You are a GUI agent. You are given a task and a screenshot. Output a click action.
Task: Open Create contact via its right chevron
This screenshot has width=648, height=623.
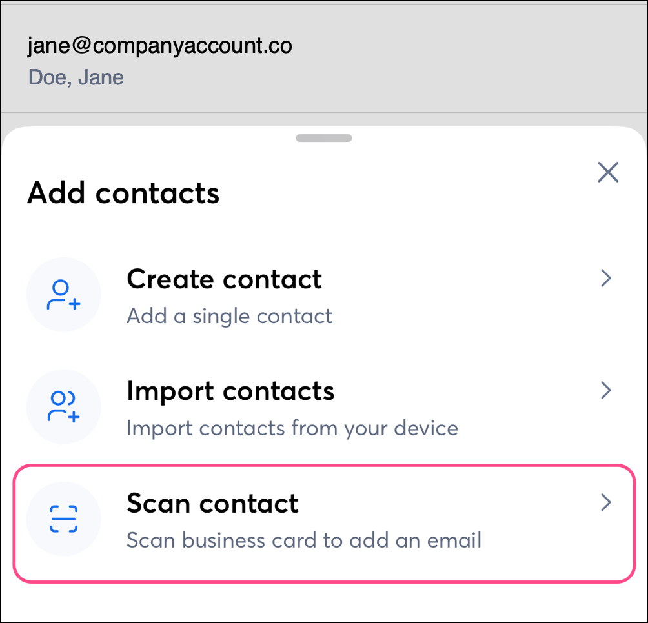tap(605, 279)
